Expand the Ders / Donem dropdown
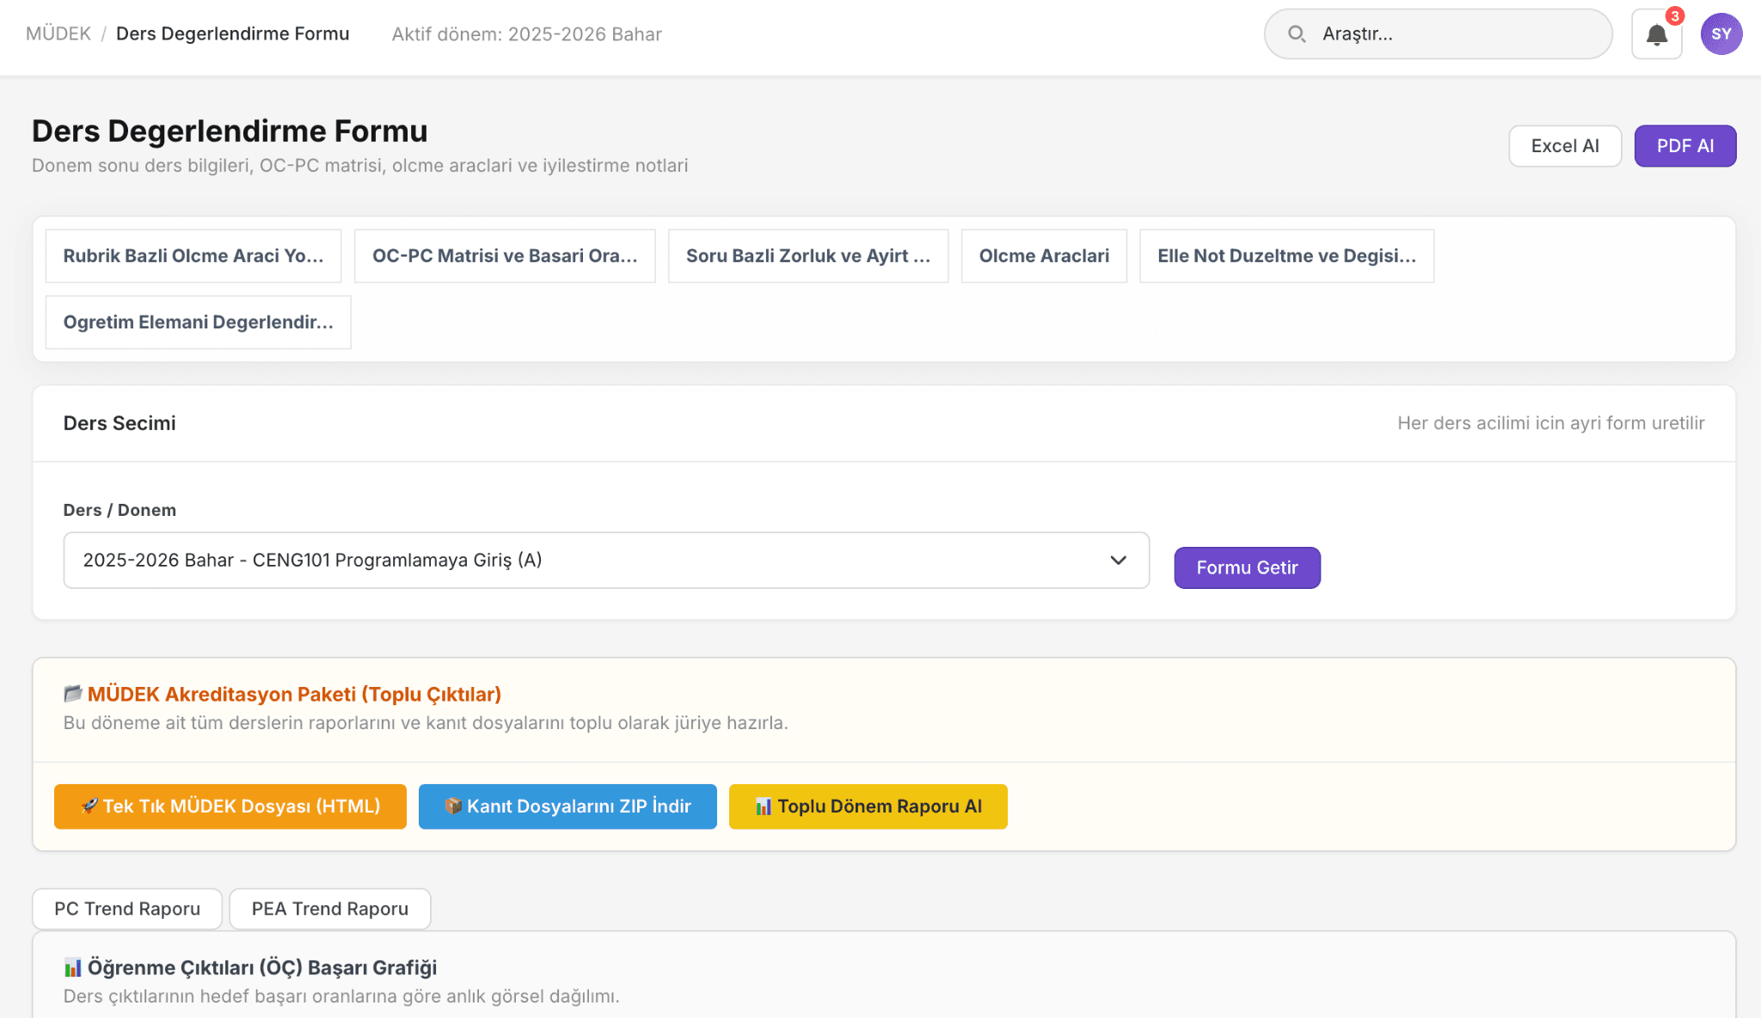The height and width of the screenshot is (1018, 1761). coord(606,561)
